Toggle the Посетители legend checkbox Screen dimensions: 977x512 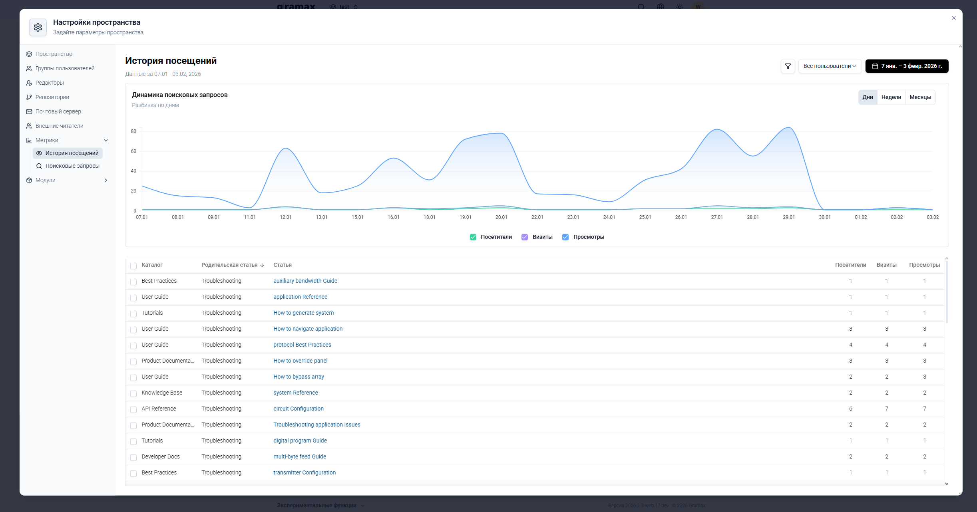473,237
